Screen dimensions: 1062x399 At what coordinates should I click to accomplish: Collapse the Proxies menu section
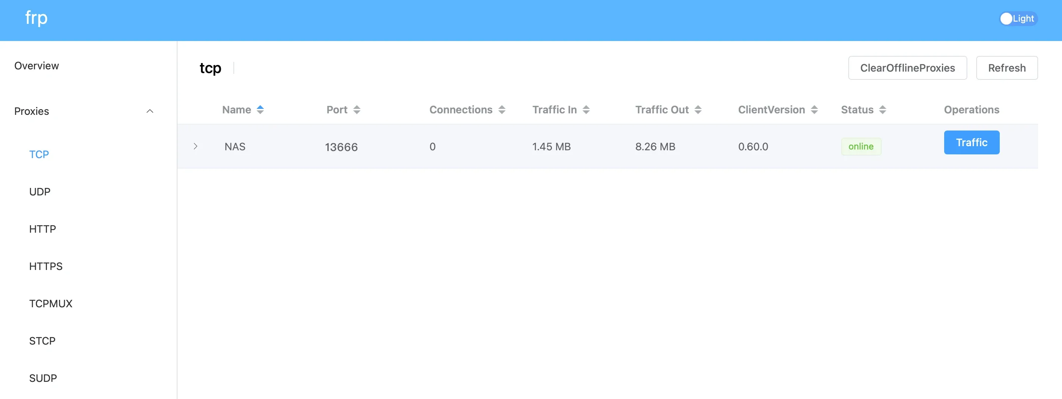(150, 111)
